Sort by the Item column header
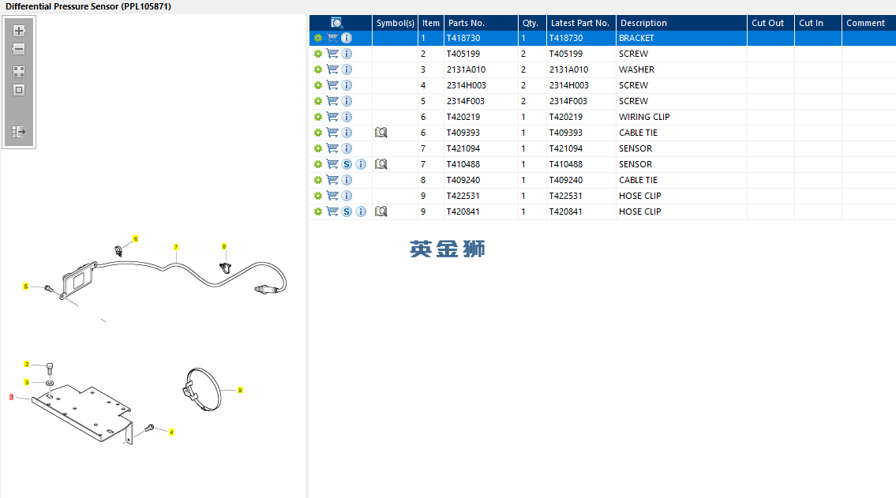896x498 pixels. click(x=431, y=23)
